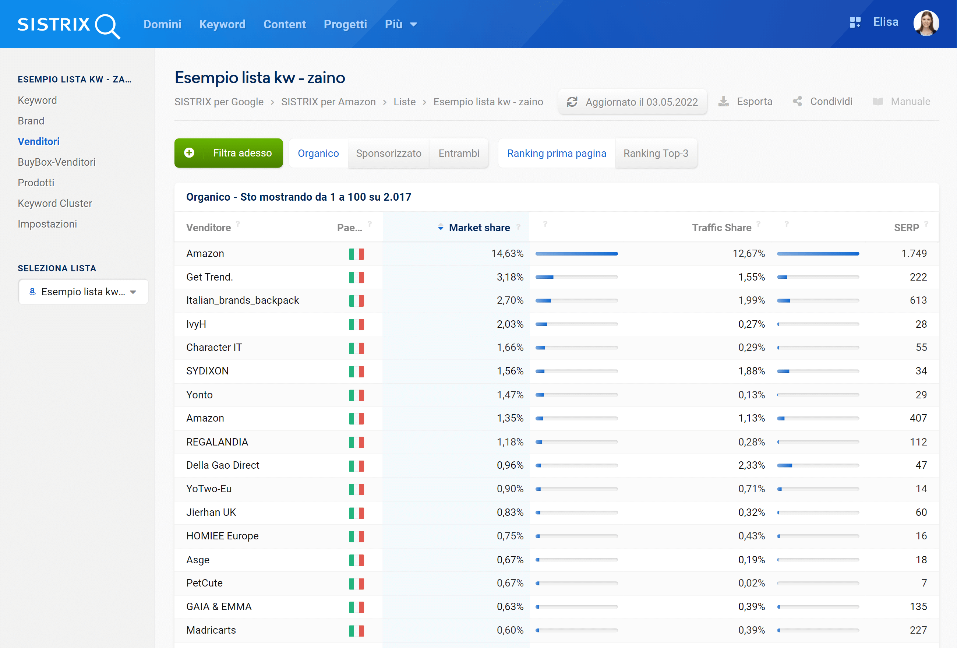Click the Italy flag in Character IT row

[356, 348]
